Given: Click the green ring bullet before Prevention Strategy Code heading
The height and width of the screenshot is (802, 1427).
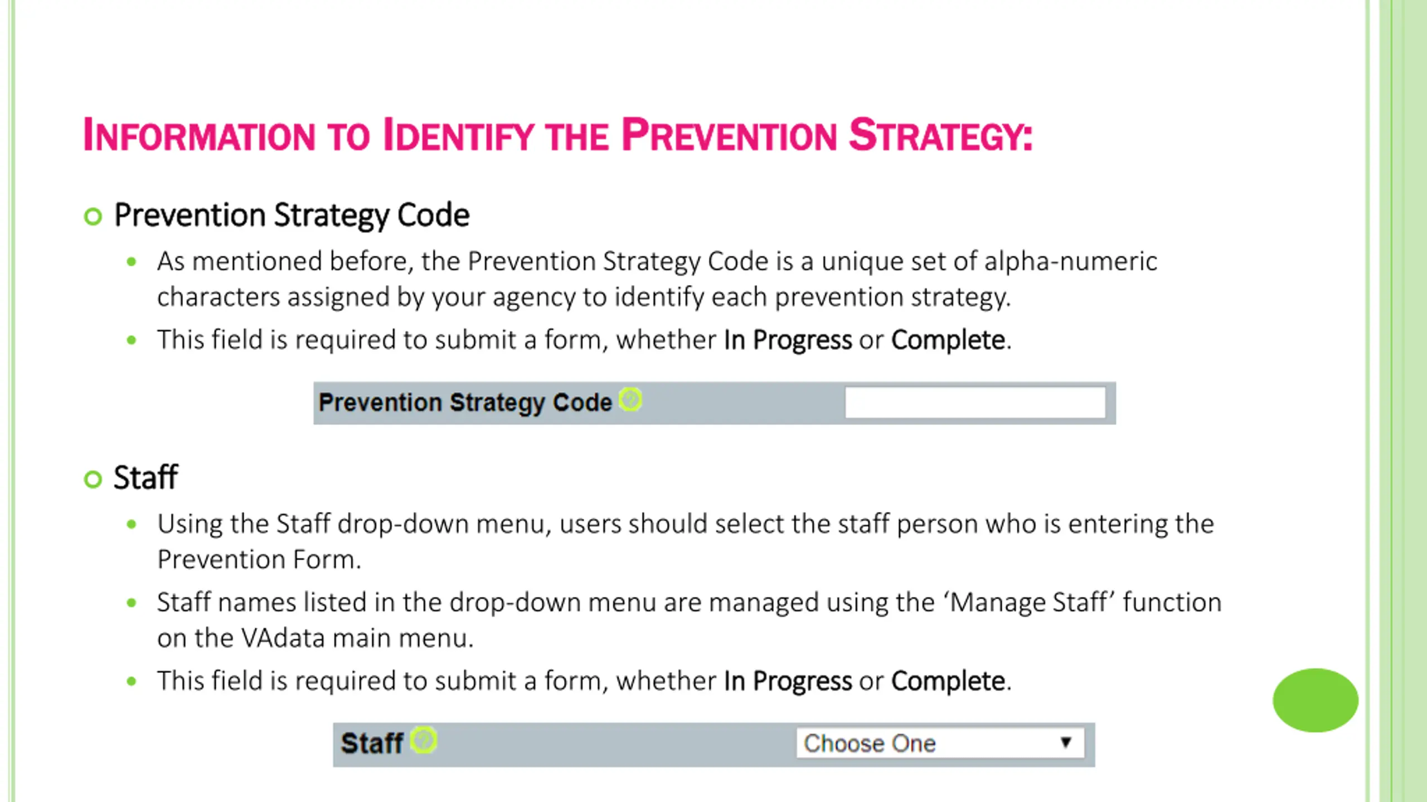Looking at the screenshot, I should [93, 216].
